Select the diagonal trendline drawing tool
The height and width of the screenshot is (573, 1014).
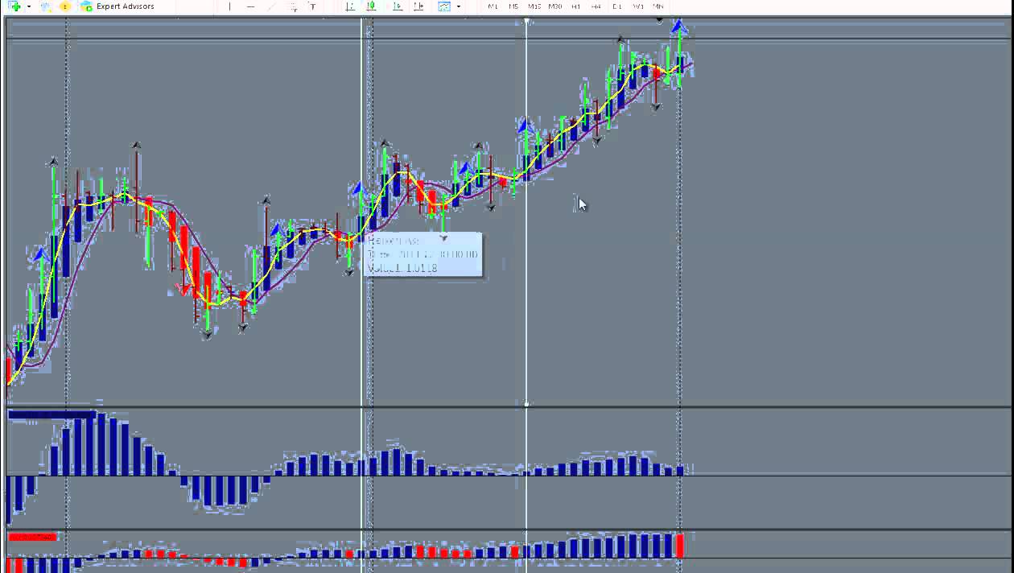click(271, 6)
